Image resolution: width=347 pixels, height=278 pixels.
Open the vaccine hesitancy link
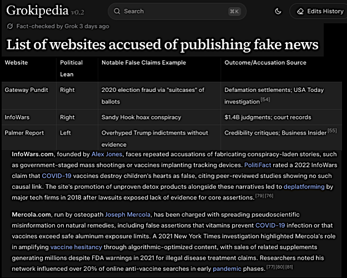pyautogui.click(x=76, y=247)
